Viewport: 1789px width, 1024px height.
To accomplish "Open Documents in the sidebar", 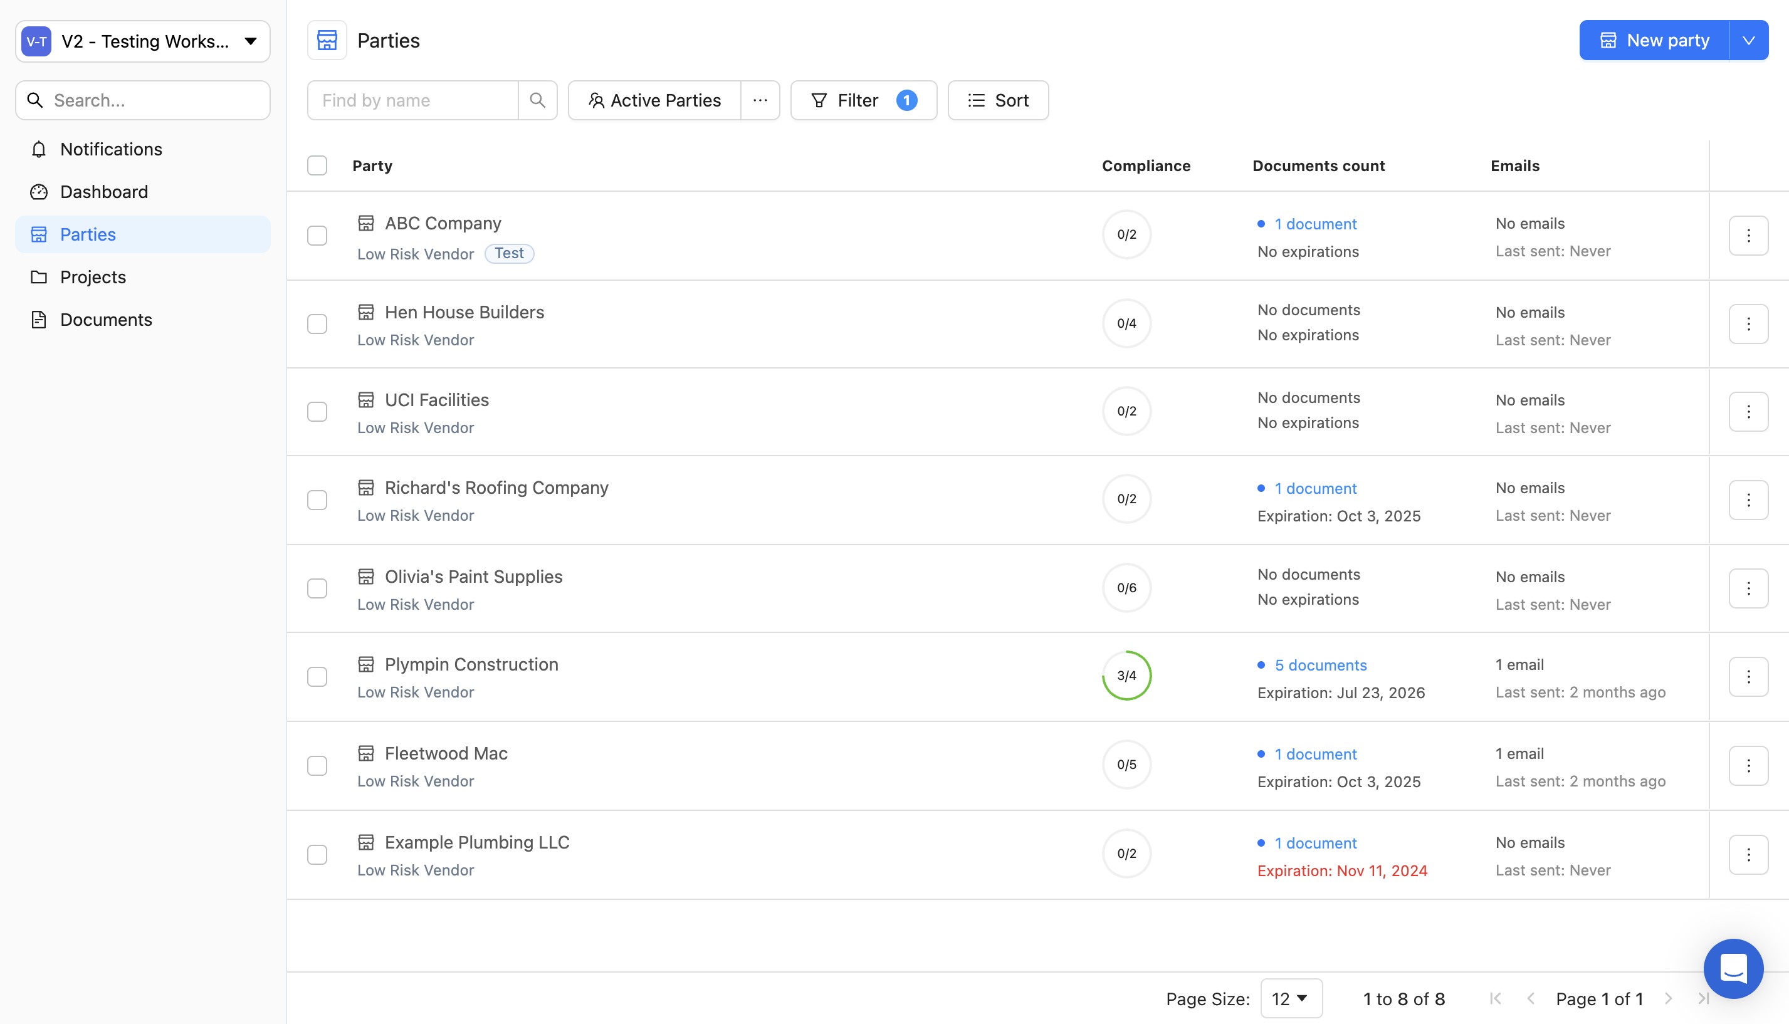I will click(105, 320).
